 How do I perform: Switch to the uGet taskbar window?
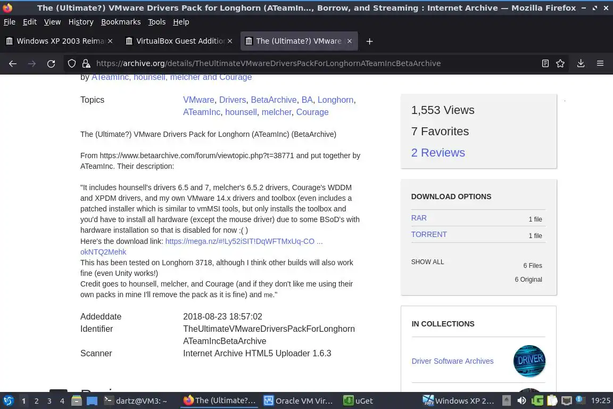pos(358,401)
